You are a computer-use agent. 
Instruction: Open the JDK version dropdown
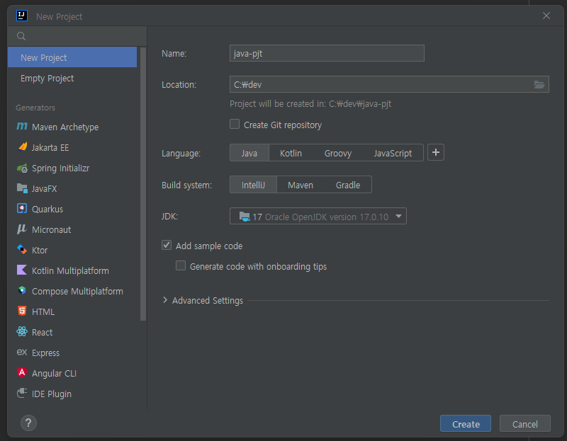[x=318, y=217]
